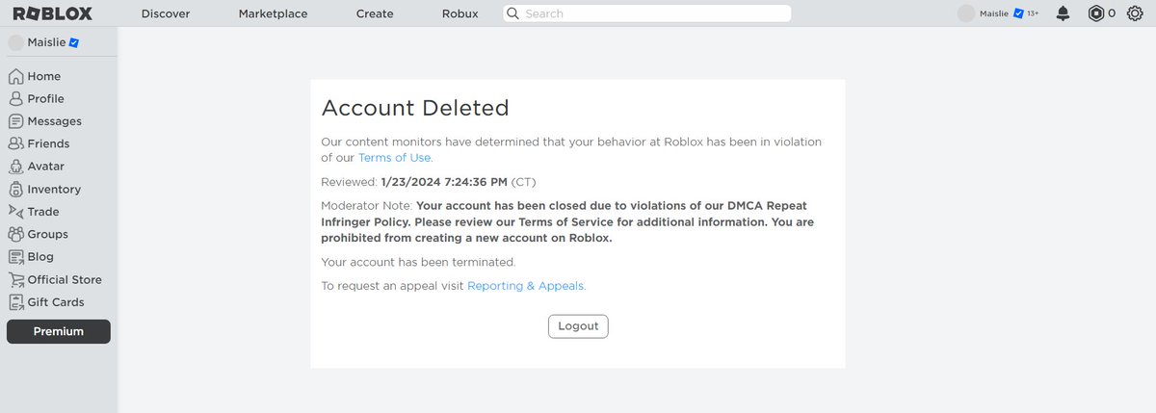Select the Profile label in sidebar
This screenshot has height=413, width=1156.
(x=45, y=98)
